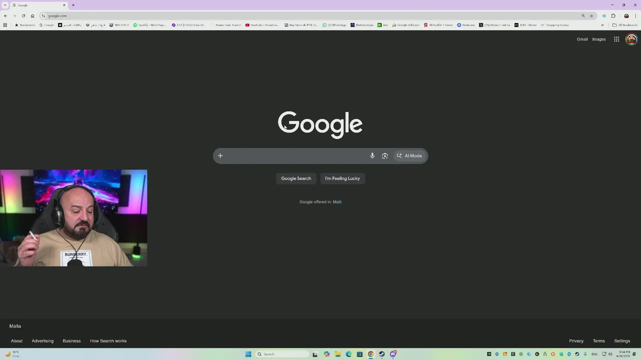Select the Google tab

(39, 5)
